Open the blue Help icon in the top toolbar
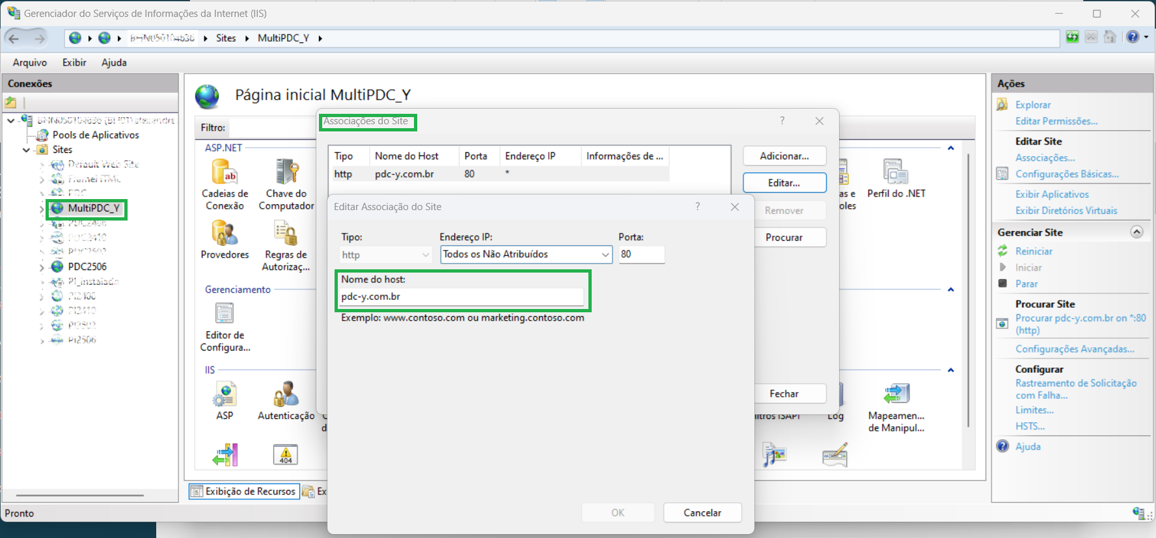 (1133, 37)
